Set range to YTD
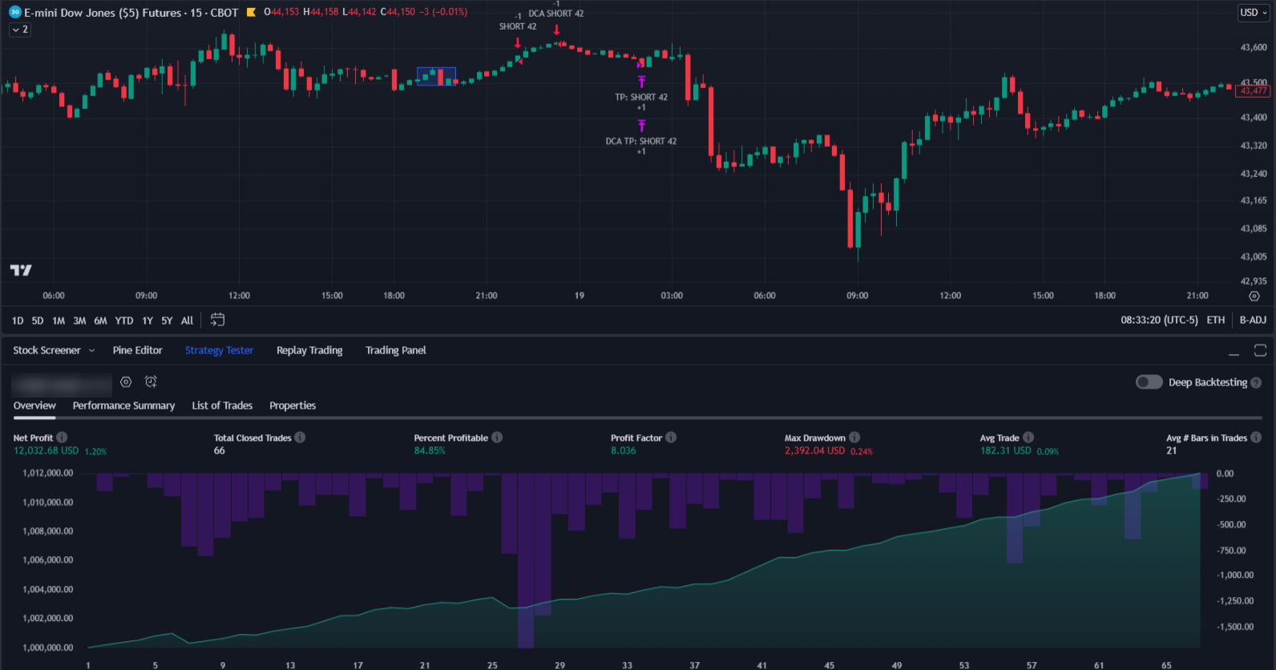This screenshot has height=670, width=1276. [124, 321]
